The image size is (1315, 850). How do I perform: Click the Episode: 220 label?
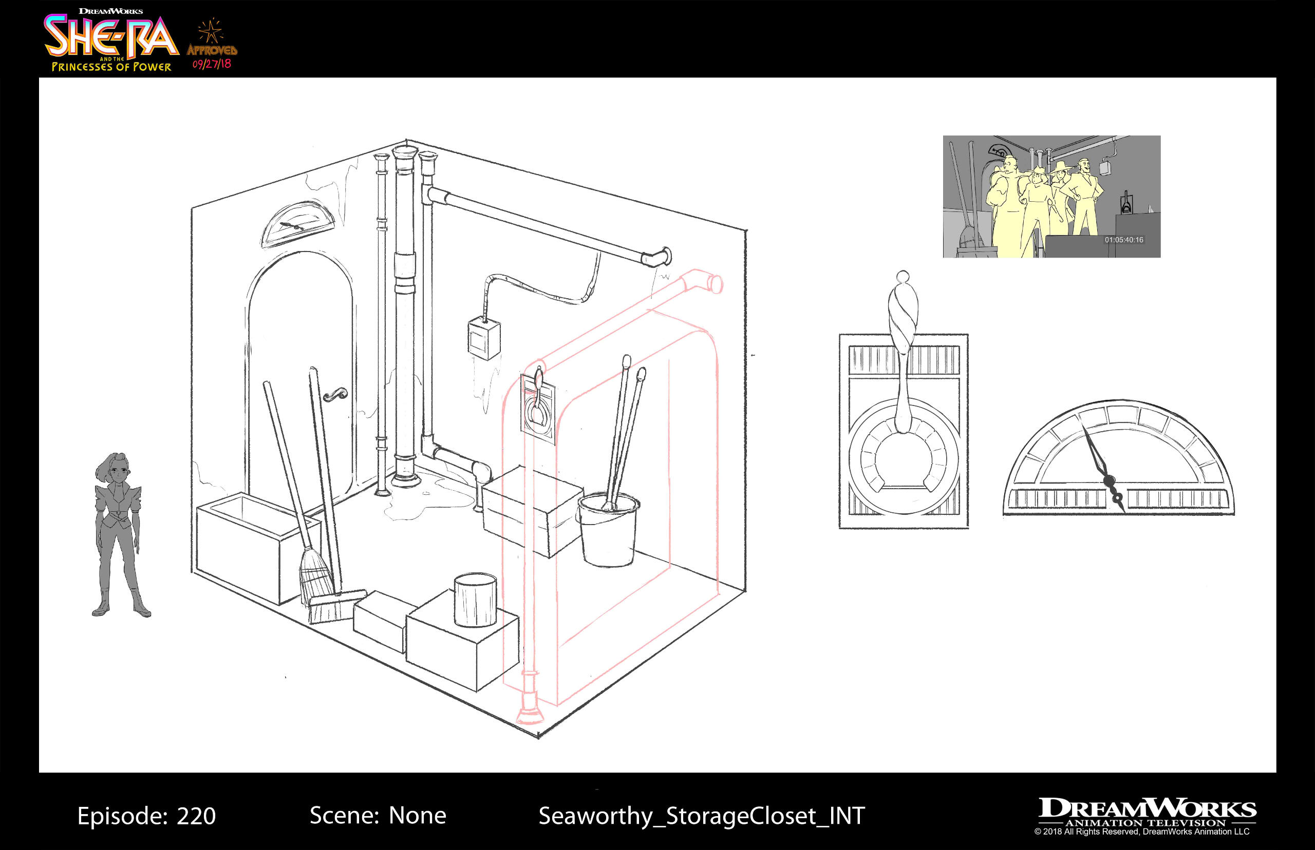point(146,816)
